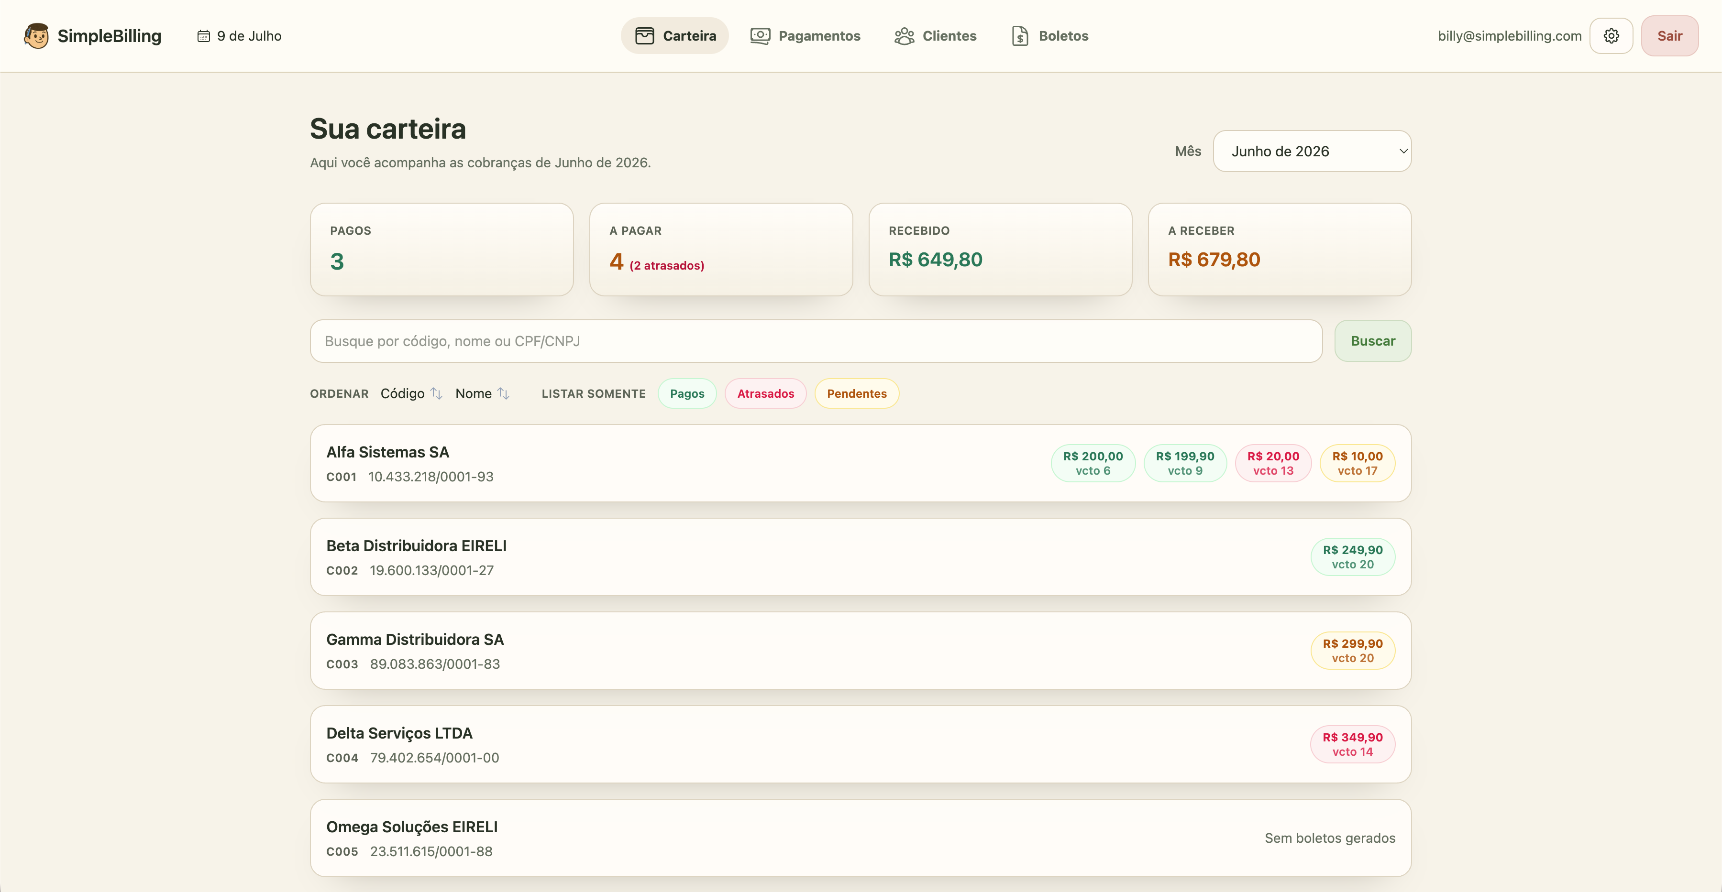Filter list to Atrasados only

[x=765, y=393]
